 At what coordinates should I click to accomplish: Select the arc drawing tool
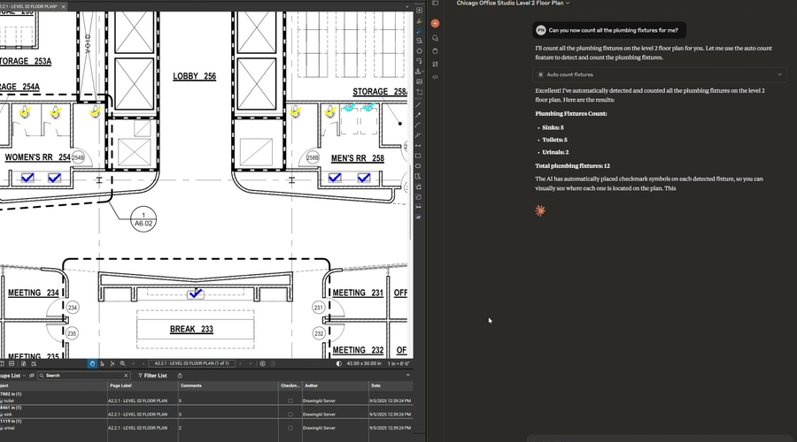coord(418,126)
